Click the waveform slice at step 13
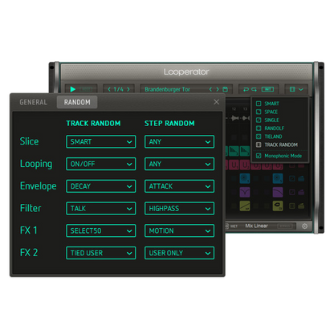The width and height of the screenshot is (334, 334). 246,118
